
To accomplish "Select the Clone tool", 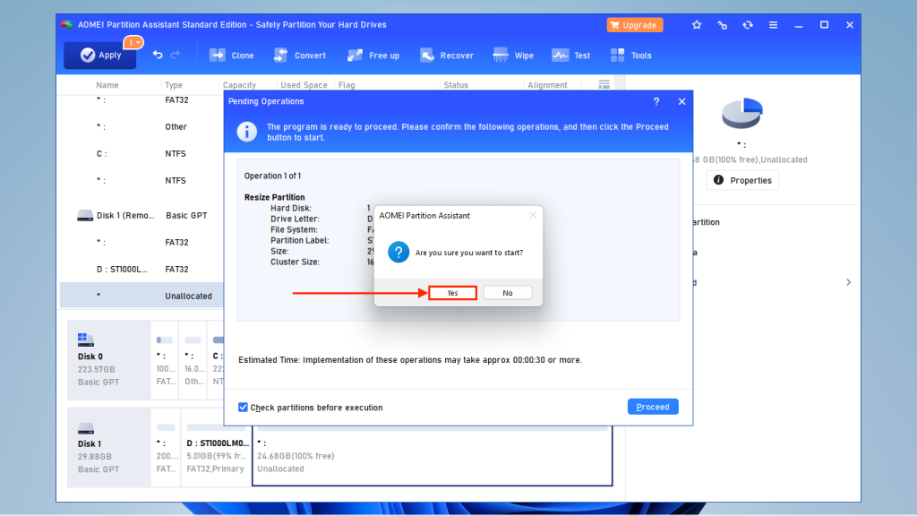I will click(x=231, y=55).
